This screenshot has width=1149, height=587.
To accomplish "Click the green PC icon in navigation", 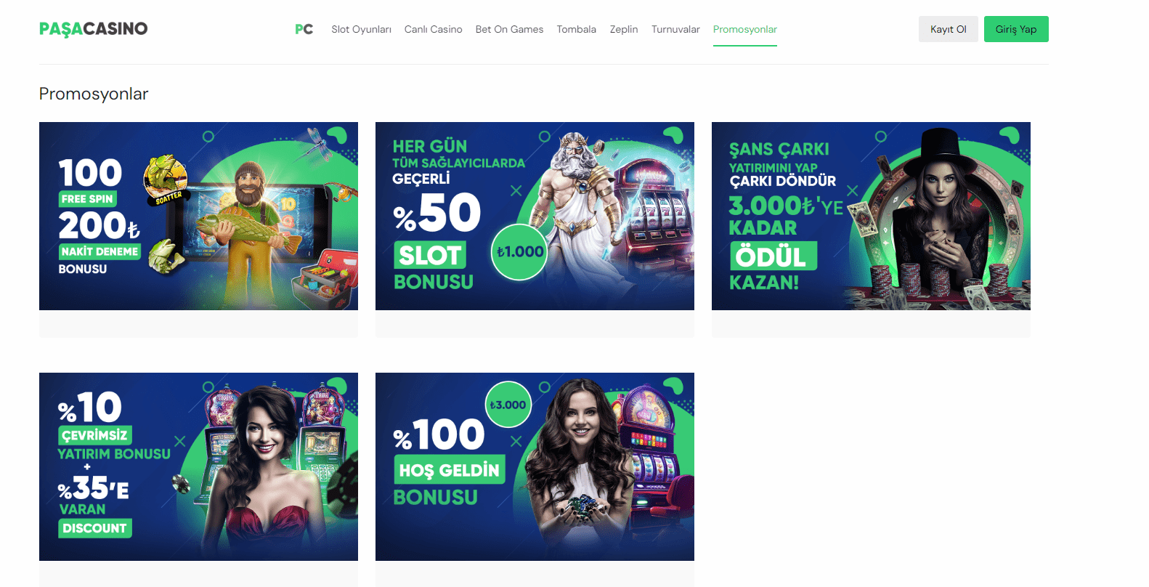I will coord(304,29).
